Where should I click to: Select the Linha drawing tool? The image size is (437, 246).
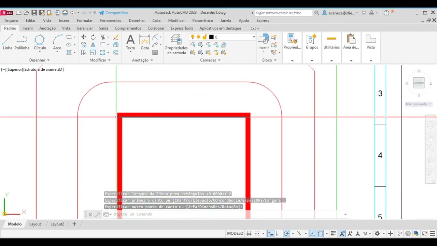8,42
